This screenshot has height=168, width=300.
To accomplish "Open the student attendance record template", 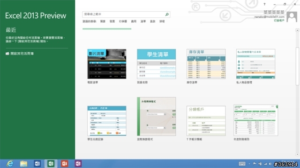I will tap(107, 121).
